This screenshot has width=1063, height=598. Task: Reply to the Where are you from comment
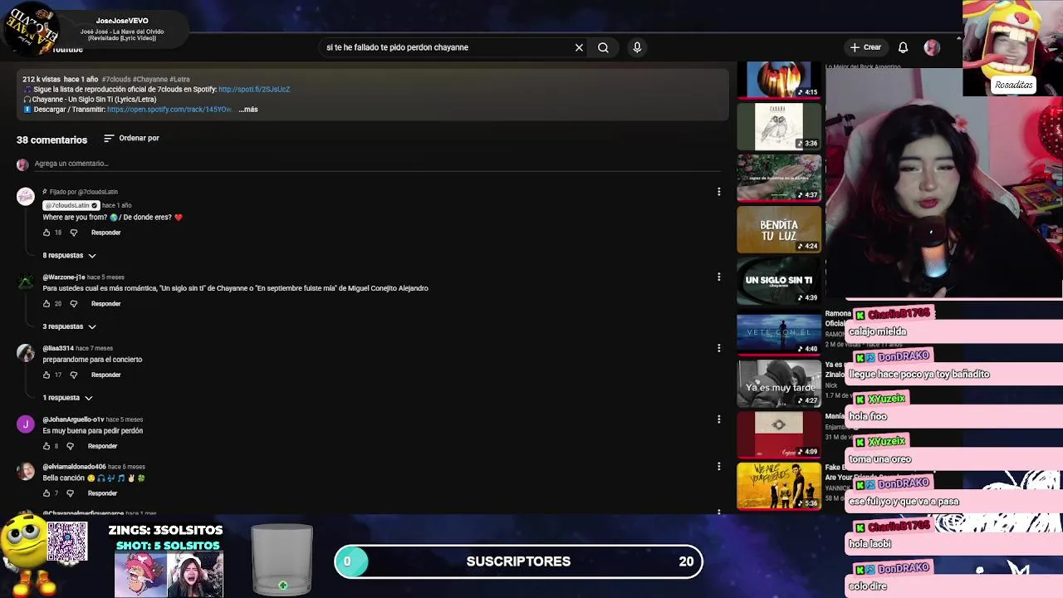[105, 233]
